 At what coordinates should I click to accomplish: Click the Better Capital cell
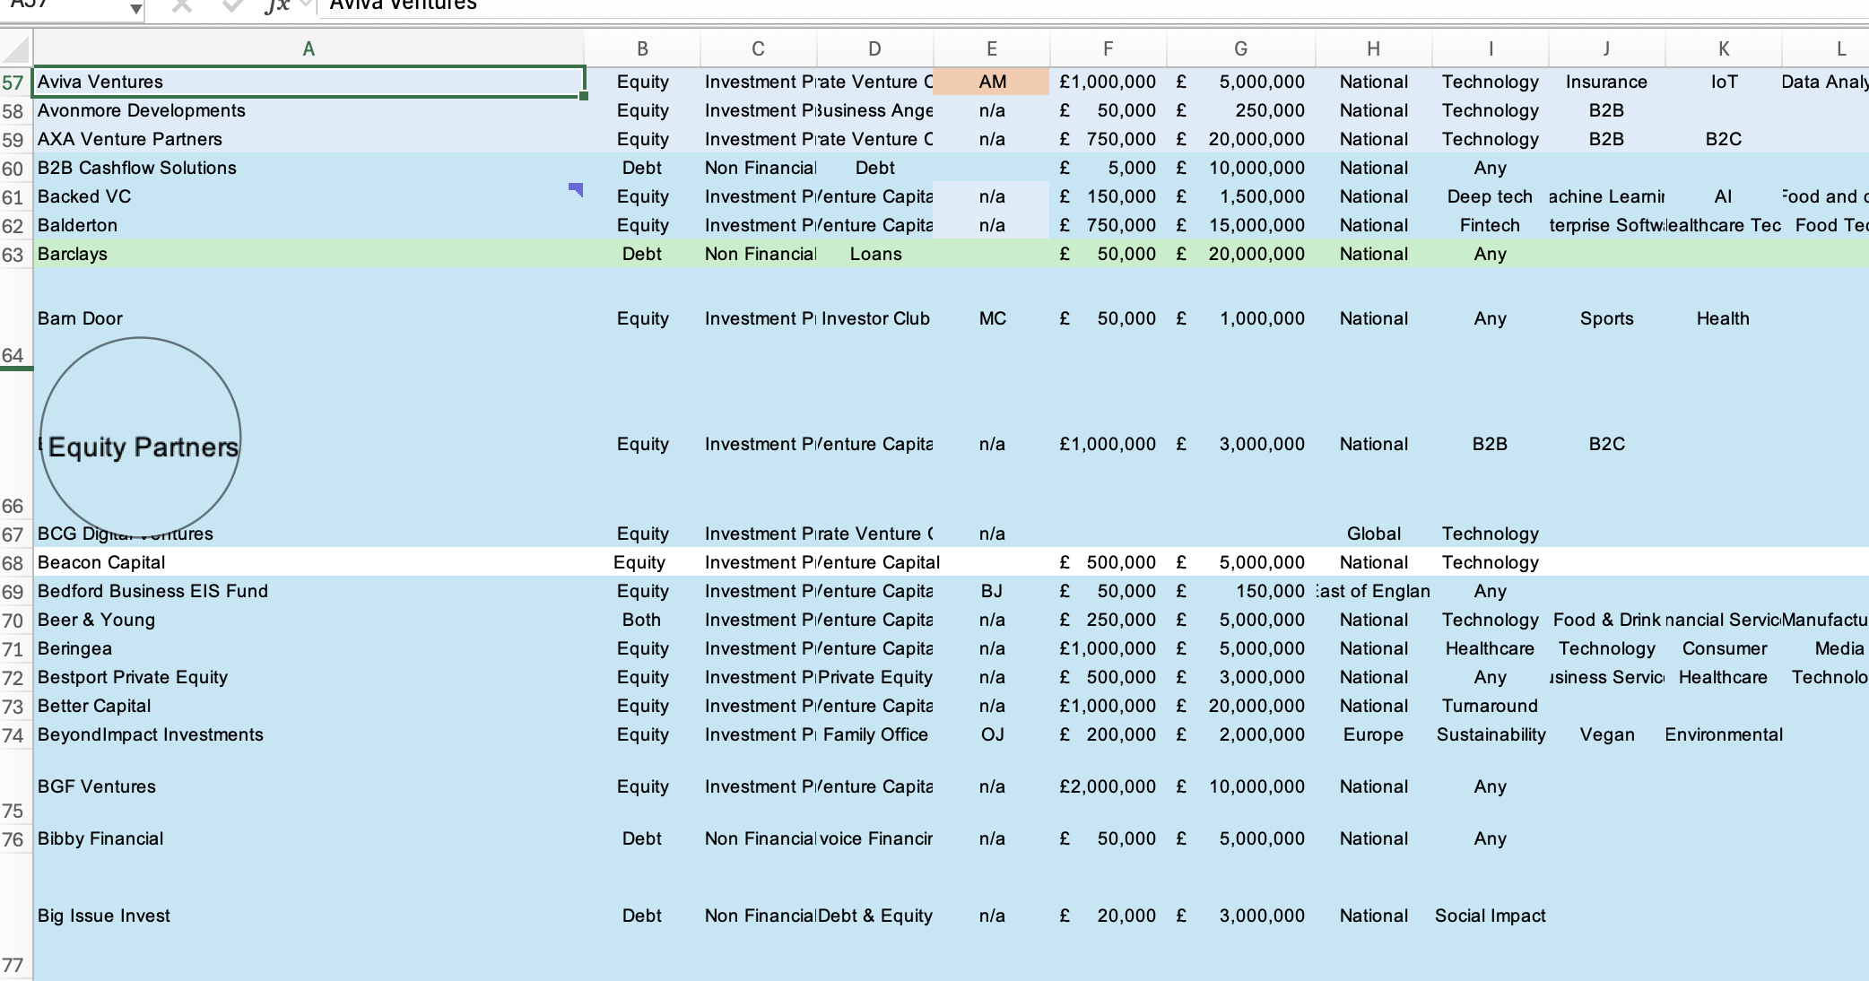tap(309, 706)
